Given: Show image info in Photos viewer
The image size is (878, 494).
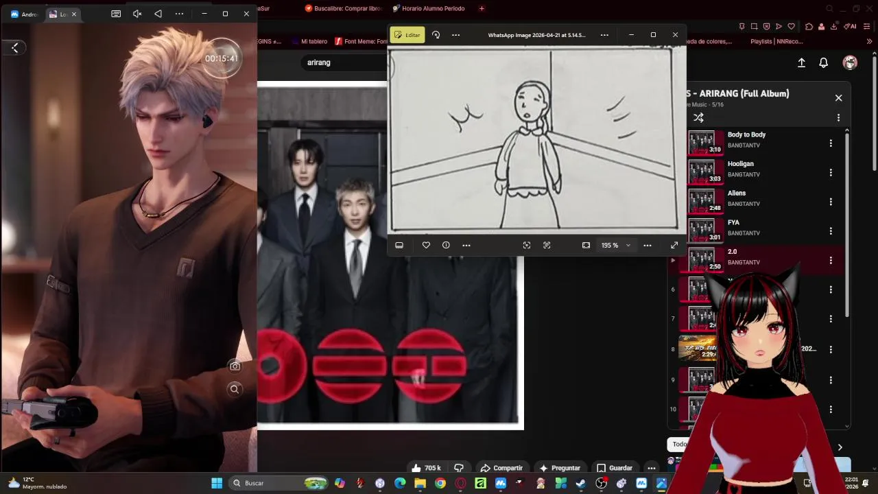Looking at the screenshot, I should point(446,245).
